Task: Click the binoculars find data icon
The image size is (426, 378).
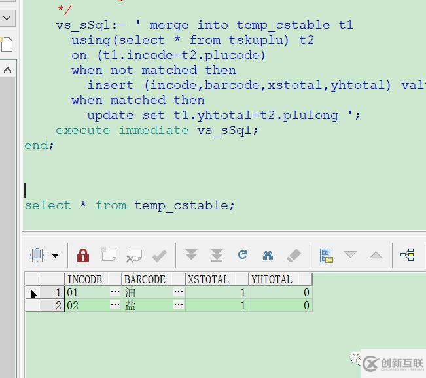Action: pos(268,255)
